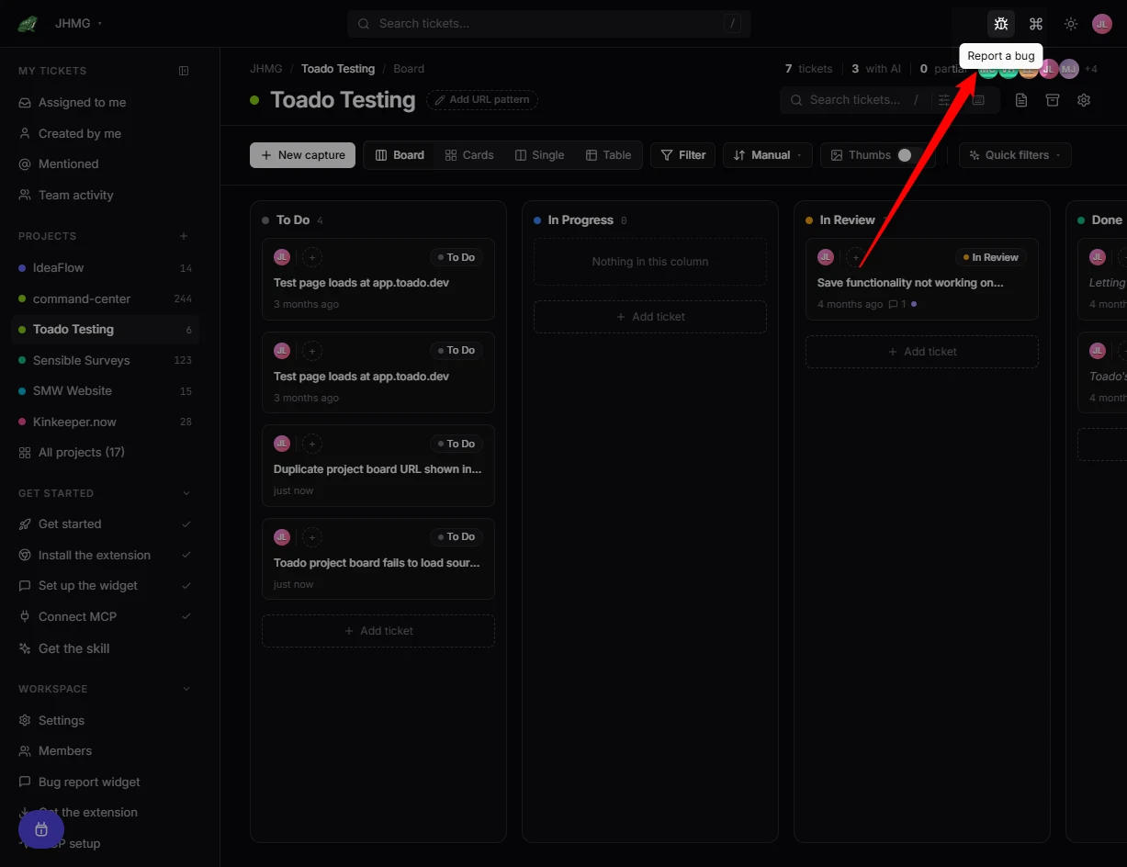
Task: Click the Toado frog logo
Action: pos(28,24)
